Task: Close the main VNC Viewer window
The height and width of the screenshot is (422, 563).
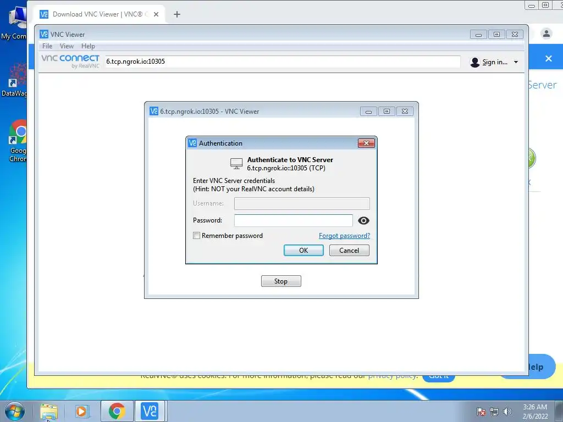Action: click(515, 35)
